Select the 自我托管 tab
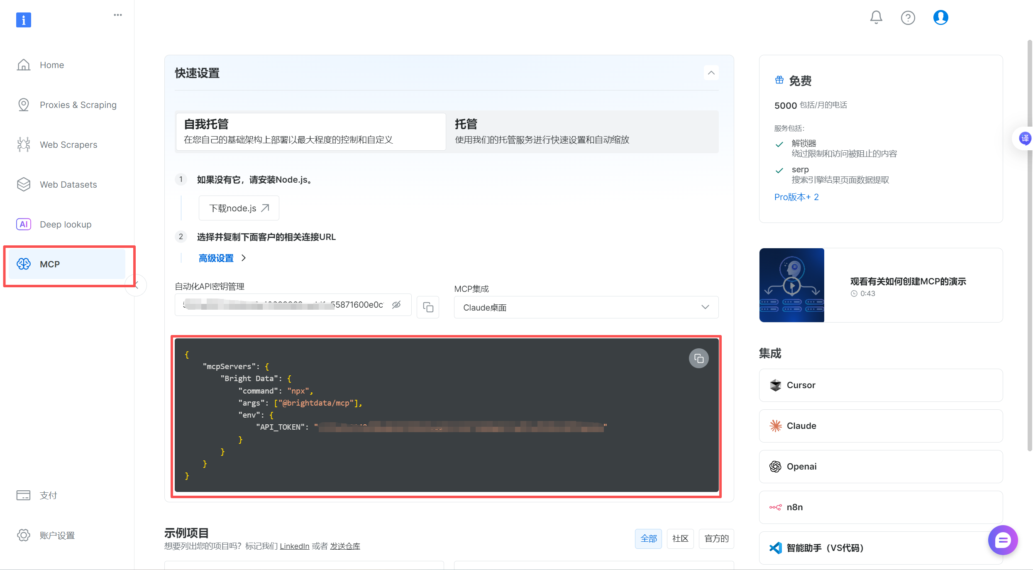The height and width of the screenshot is (570, 1033). [x=311, y=132]
